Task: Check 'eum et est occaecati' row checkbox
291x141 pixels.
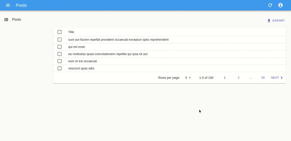Action: click(59, 61)
